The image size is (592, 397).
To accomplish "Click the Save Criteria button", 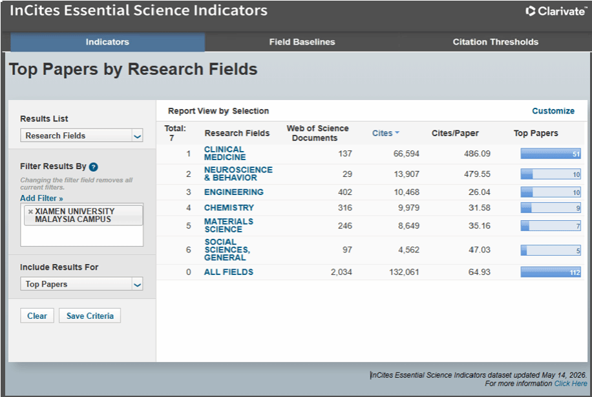I will click(90, 316).
